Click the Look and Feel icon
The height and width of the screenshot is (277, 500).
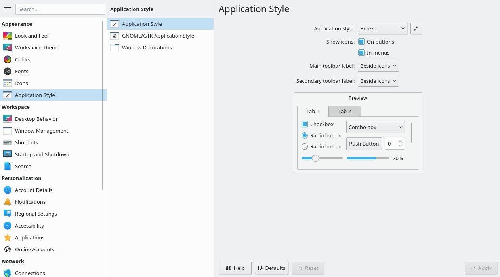pyautogui.click(x=8, y=36)
